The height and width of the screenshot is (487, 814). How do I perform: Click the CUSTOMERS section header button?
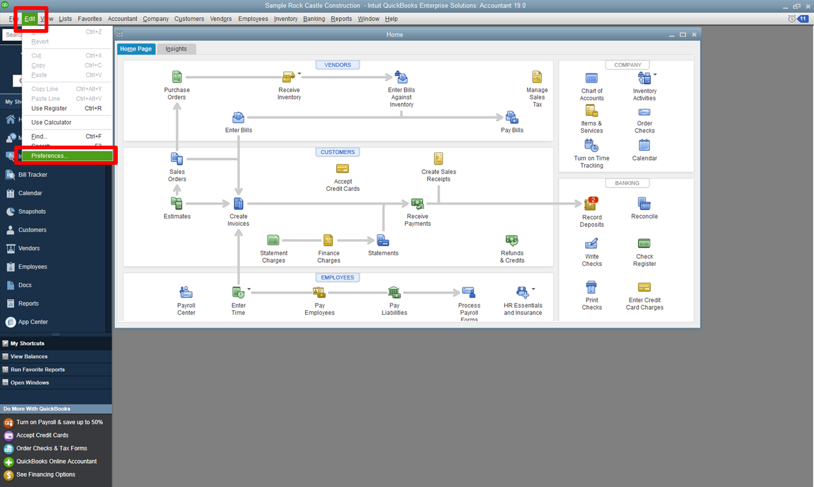click(x=338, y=152)
